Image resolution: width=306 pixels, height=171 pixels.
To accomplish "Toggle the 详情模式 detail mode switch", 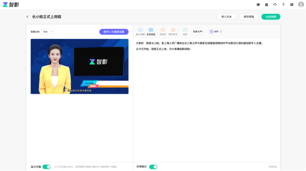I will pos(153,167).
